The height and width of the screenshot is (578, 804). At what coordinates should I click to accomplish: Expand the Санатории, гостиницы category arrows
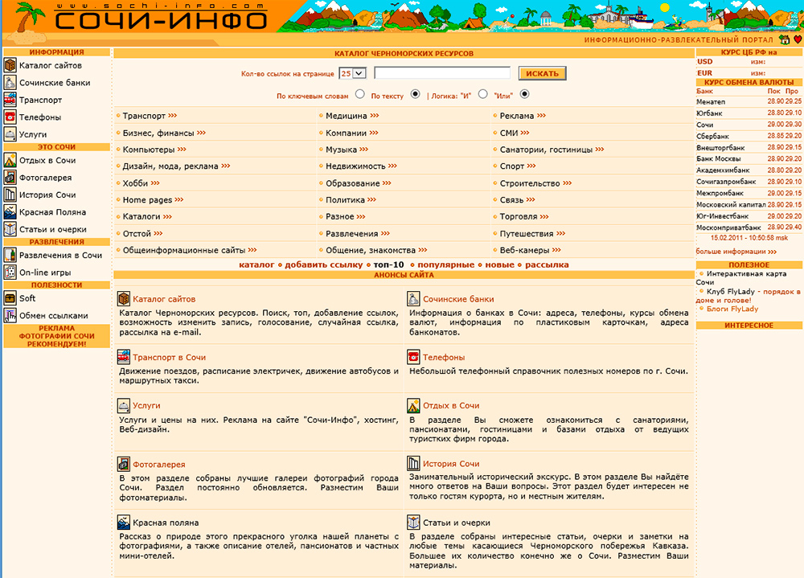click(x=600, y=150)
